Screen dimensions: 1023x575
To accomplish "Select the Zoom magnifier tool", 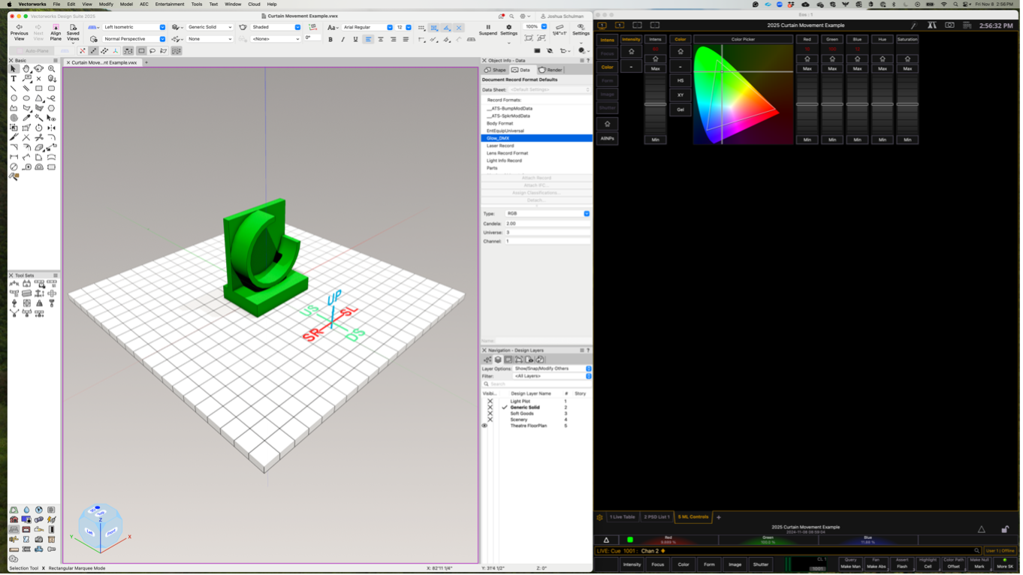I will click(x=51, y=68).
